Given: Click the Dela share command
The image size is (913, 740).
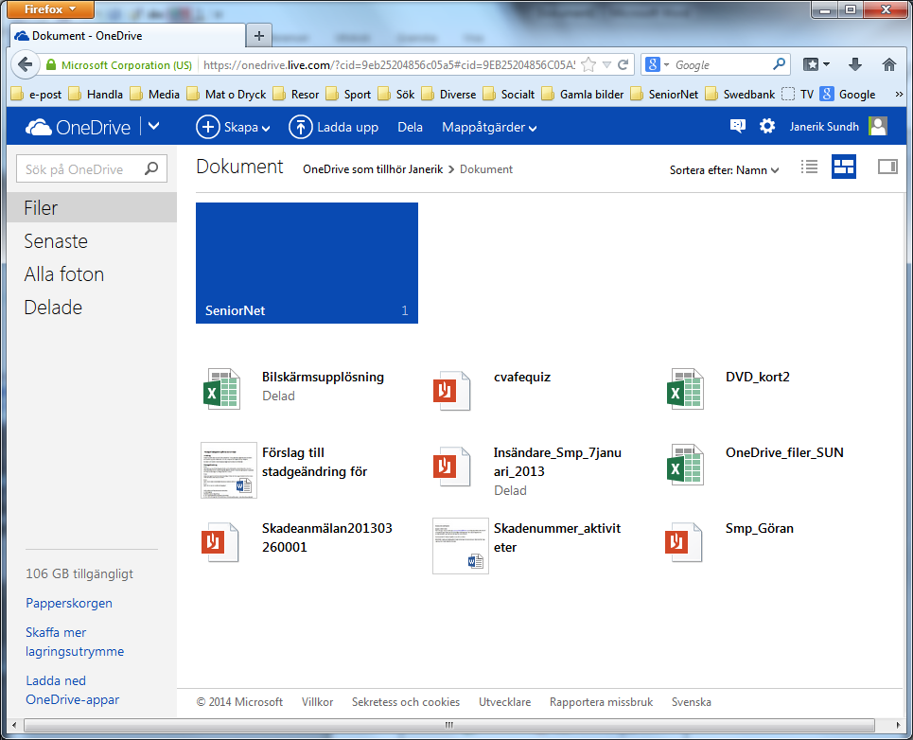Looking at the screenshot, I should click(410, 127).
